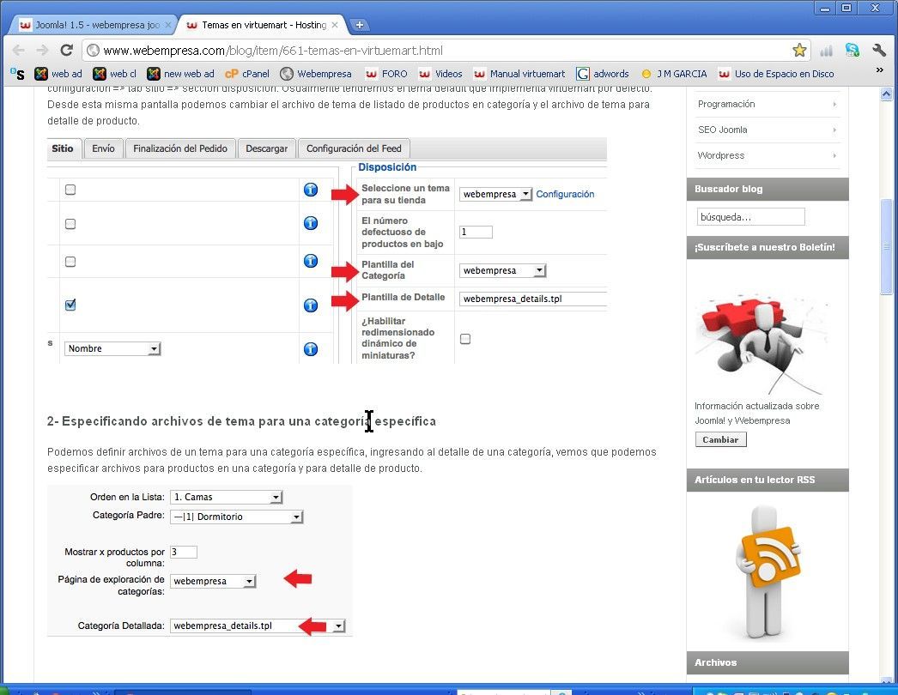Image resolution: width=898 pixels, height=695 pixels.
Task: Click Mostrar x productos por columna field
Action: pos(183,552)
